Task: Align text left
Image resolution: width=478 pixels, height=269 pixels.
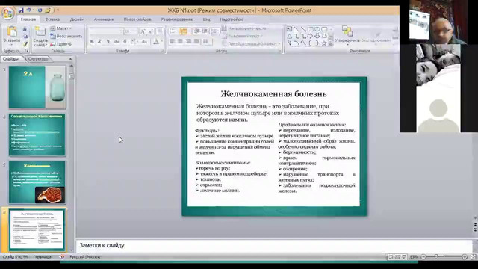Action: [x=173, y=41]
